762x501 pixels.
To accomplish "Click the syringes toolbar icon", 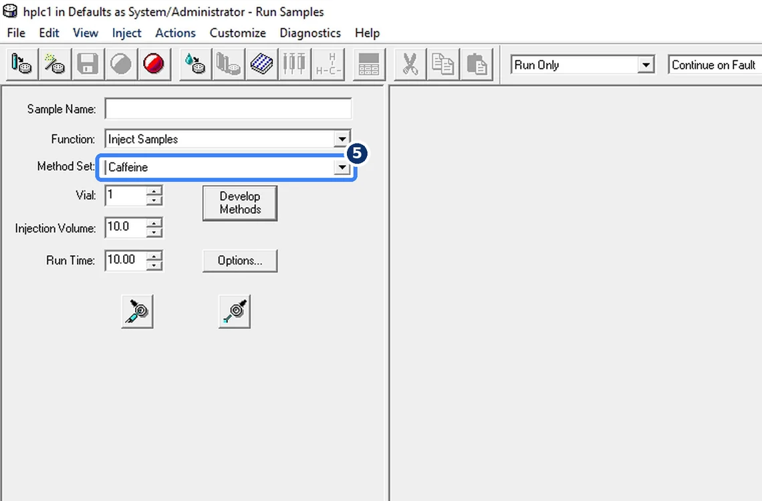I will click(x=294, y=64).
